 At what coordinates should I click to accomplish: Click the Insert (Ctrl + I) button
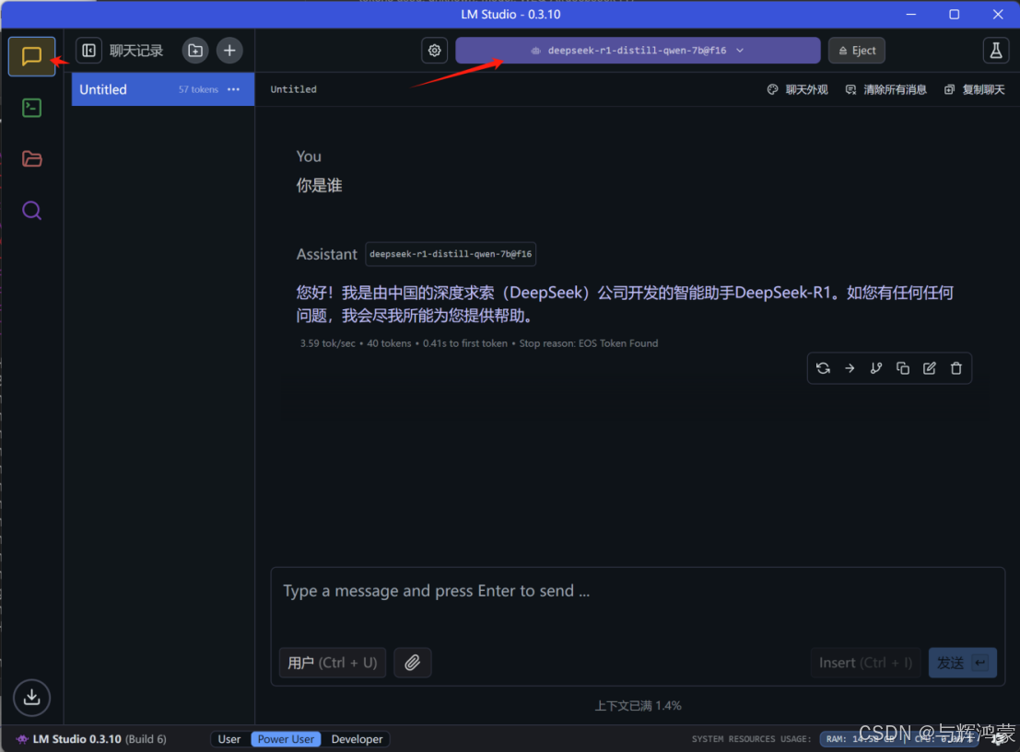pos(866,663)
